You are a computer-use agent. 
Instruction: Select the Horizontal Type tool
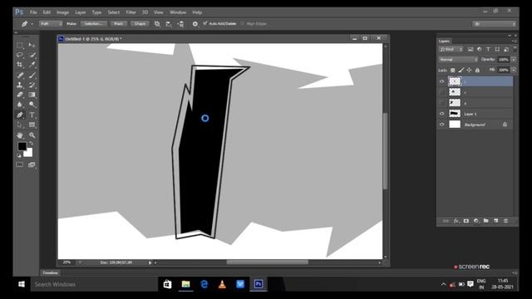[32, 115]
